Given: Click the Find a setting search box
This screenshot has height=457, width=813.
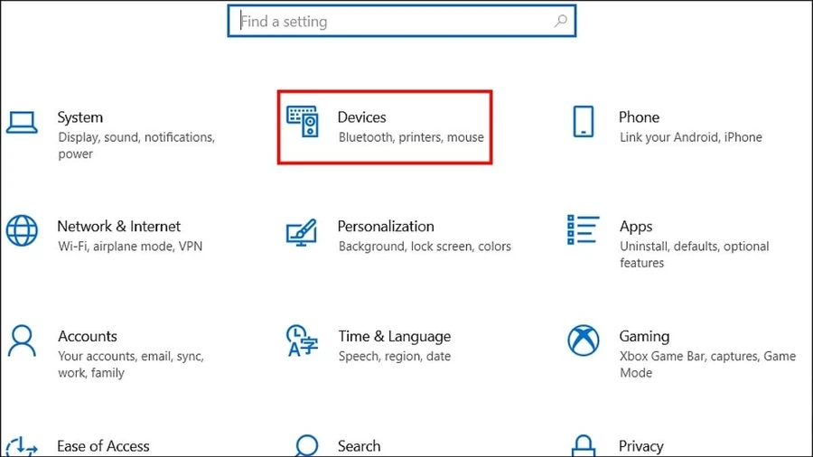Looking at the screenshot, I should point(401,22).
